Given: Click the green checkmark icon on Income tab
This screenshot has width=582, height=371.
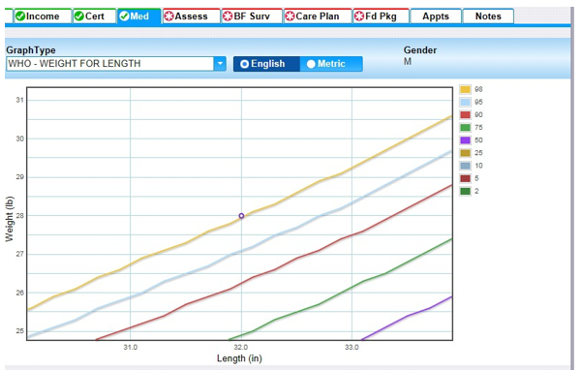Looking at the screenshot, I should pos(20,16).
